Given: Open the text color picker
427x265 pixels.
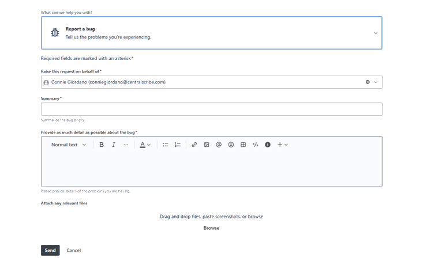Looking at the screenshot, I should [x=145, y=145].
